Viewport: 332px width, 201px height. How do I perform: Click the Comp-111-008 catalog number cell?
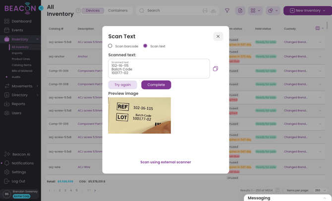click(x=58, y=84)
